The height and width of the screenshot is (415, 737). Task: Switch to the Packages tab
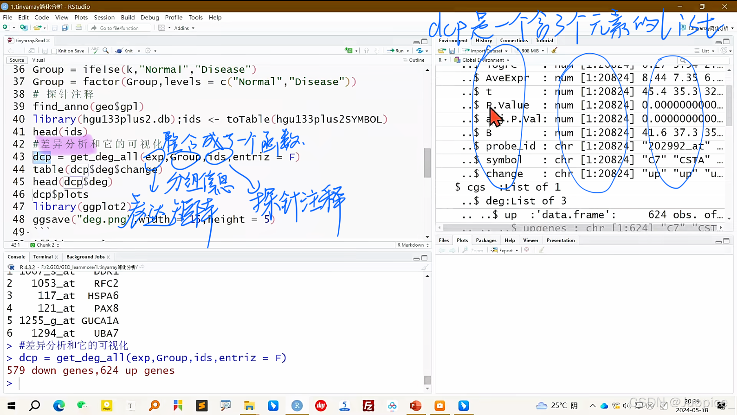pos(486,240)
